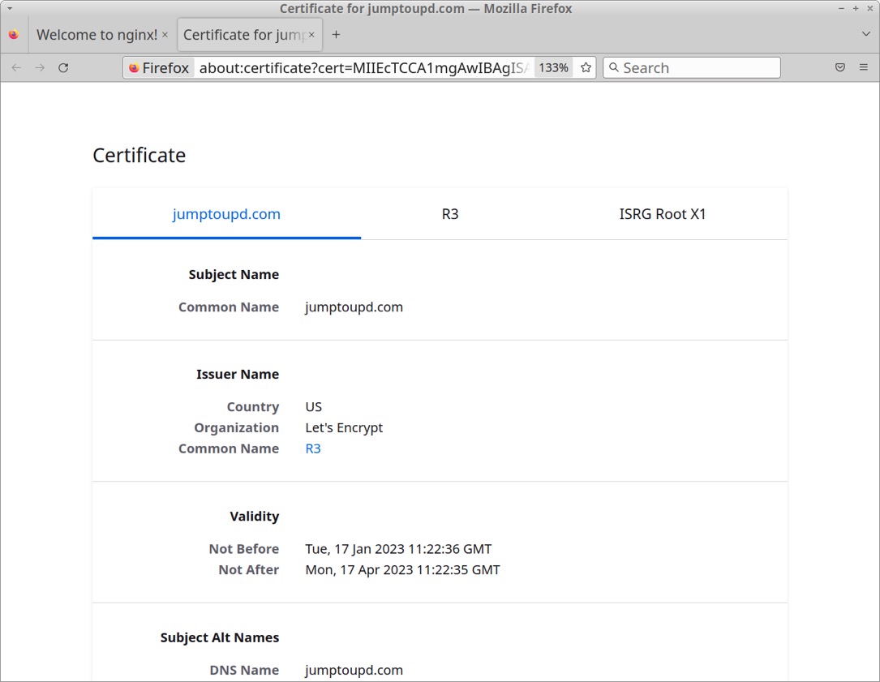The height and width of the screenshot is (682, 880).
Task: Select the Organization value Let's Encrypt
Action: 344,427
